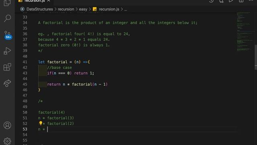Click the 'n *' text on line 53
257x145 pixels.
pyautogui.click(x=41, y=129)
